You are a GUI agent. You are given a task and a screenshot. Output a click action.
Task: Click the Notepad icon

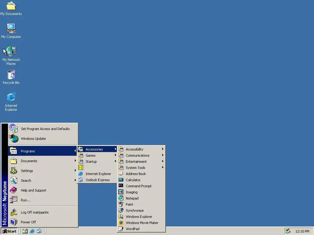pyautogui.click(x=121, y=198)
